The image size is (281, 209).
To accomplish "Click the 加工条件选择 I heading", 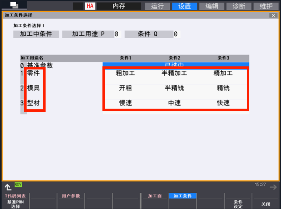I will tap(29, 25).
